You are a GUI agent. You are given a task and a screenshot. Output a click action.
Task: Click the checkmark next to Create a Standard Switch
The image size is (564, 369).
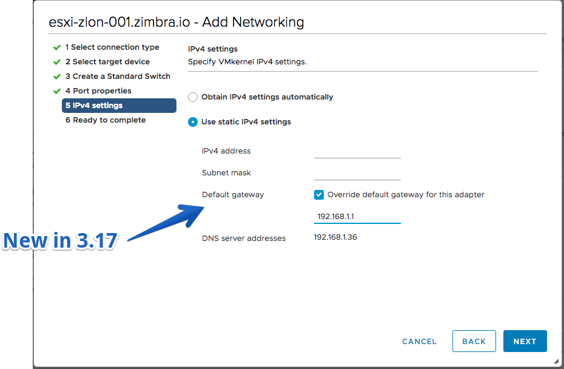tap(57, 76)
